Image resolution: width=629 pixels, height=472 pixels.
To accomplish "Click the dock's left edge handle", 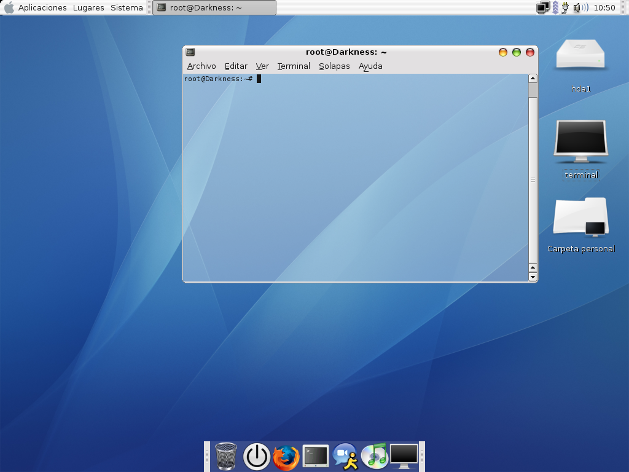I will tap(207, 457).
